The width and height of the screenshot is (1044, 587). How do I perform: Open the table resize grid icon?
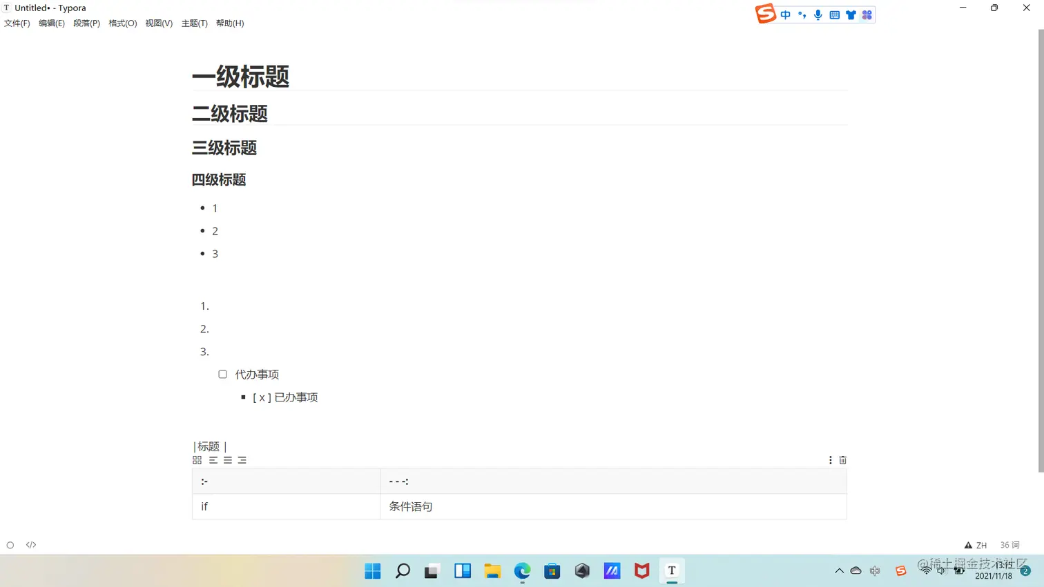coord(197,460)
